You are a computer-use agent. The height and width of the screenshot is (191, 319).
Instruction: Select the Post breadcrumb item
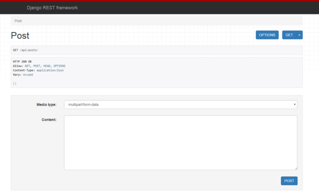click(18, 21)
